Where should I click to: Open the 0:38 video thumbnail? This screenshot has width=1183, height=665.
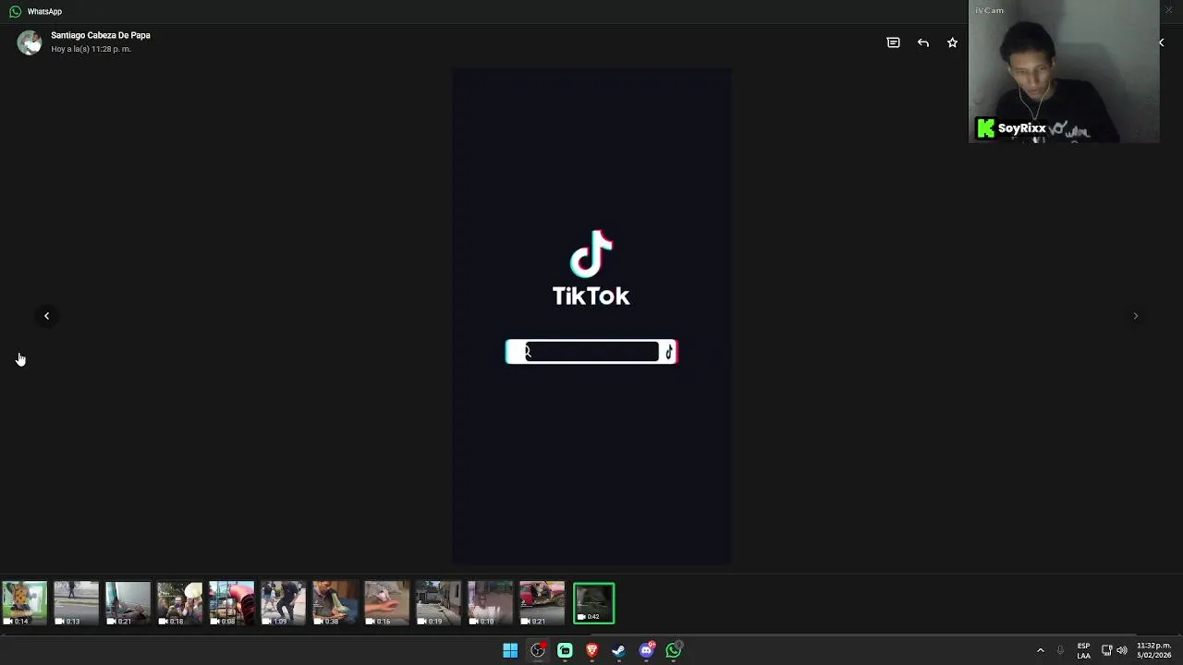[335, 603]
